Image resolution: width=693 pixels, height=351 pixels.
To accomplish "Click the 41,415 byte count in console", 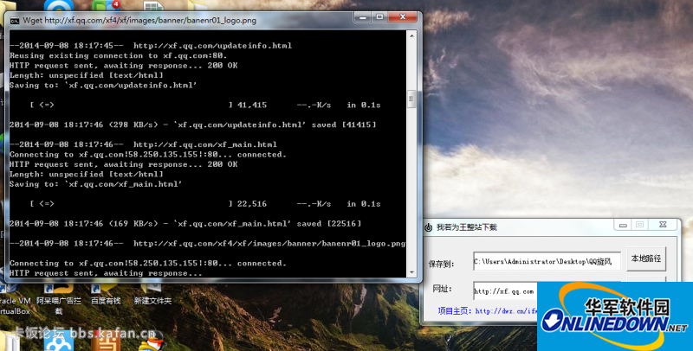I will coord(252,105).
